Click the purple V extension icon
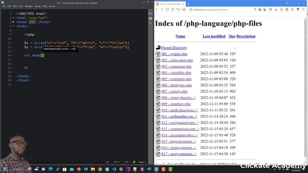Screen dimensions: 308x173 (298, 10)
